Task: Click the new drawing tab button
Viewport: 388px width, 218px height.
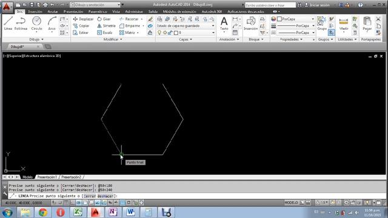Action: [48, 47]
